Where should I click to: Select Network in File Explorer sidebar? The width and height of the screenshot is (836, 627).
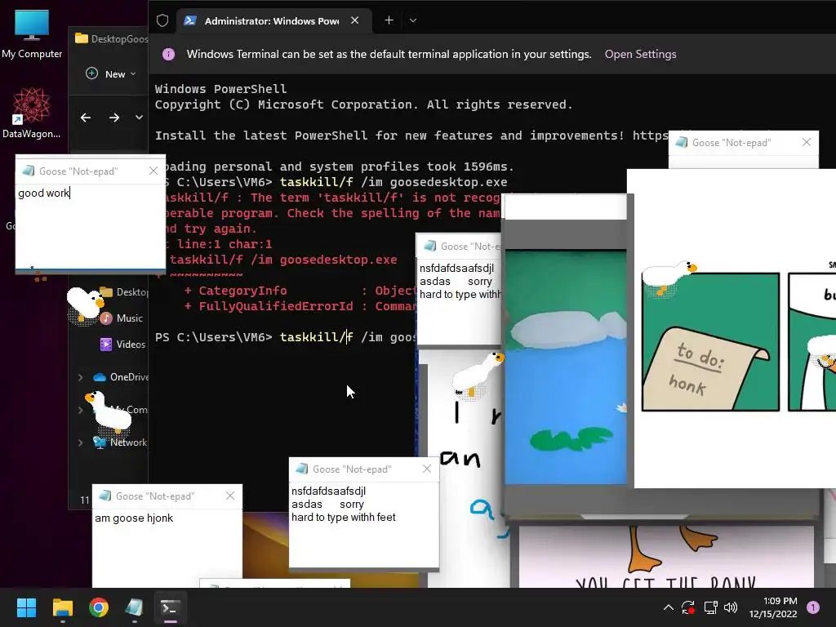pos(120,442)
